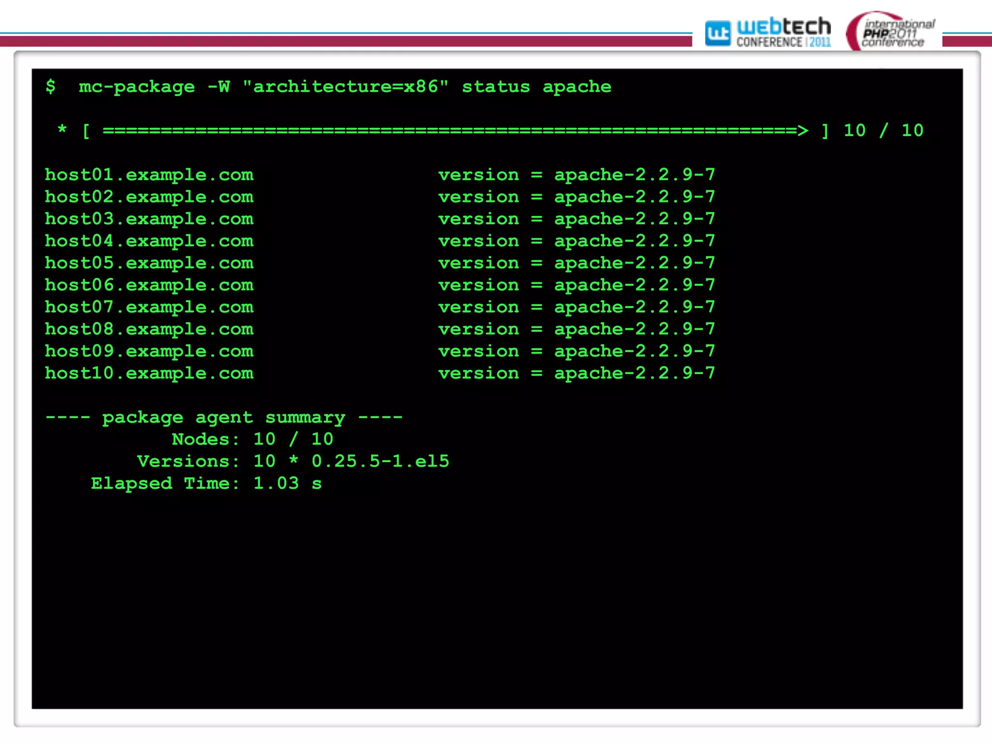Screen dimensions: 992x744
Task: Click the mc-package status apache command line
Action: 328,87
